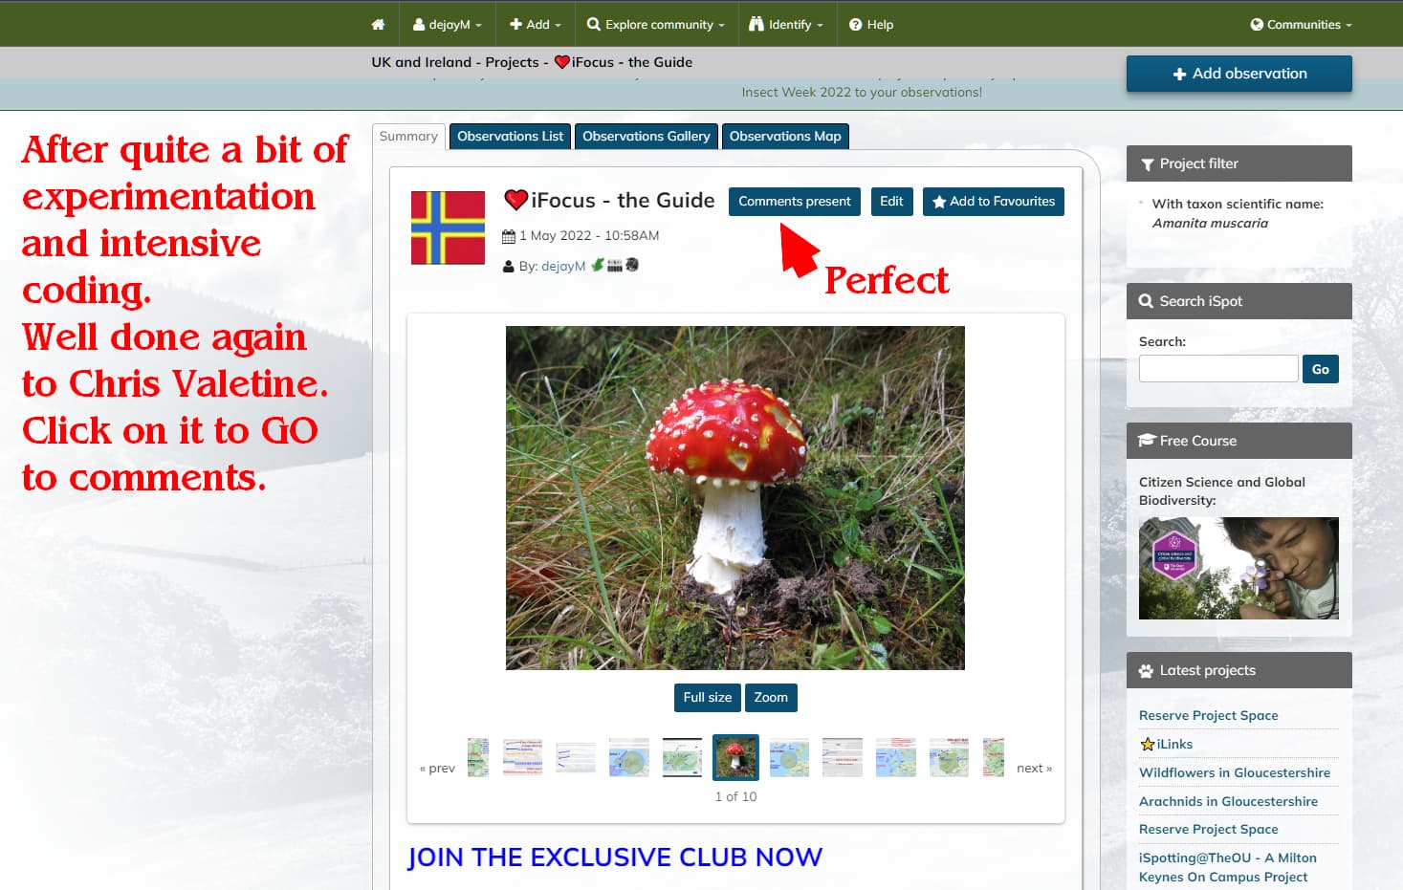
Task: Open the Explore community dropdown
Action: 656,24
